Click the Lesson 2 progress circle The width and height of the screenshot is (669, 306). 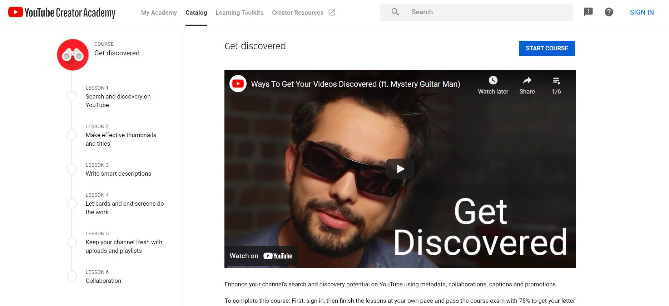[72, 135]
